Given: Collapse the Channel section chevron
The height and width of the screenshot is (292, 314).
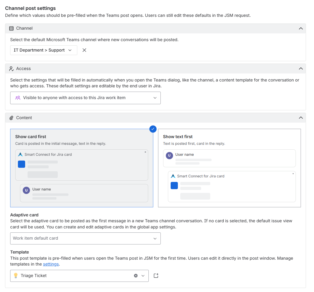Looking at the screenshot, I should [x=301, y=28].
